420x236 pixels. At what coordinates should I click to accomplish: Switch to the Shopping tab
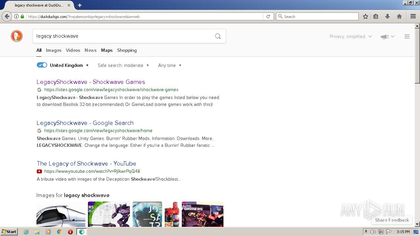click(127, 50)
